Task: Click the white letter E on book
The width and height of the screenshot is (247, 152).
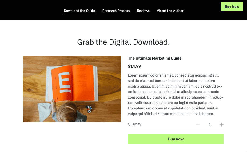Action: tap(65, 82)
